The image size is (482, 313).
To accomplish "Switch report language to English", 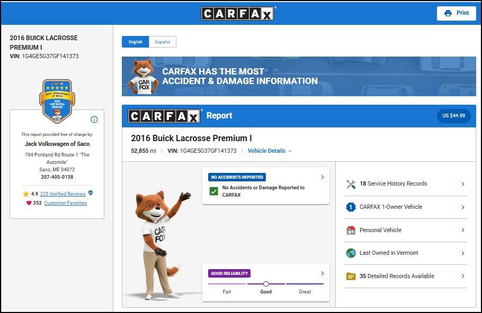I will (136, 42).
